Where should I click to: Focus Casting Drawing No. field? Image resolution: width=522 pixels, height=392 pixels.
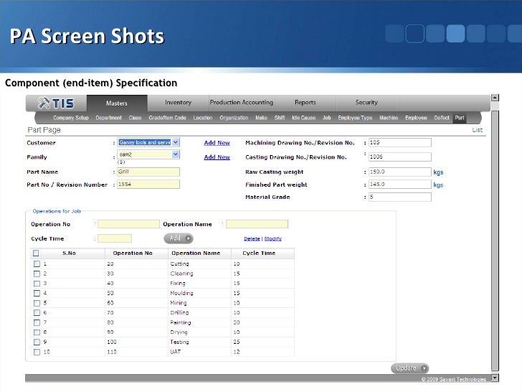(x=400, y=157)
